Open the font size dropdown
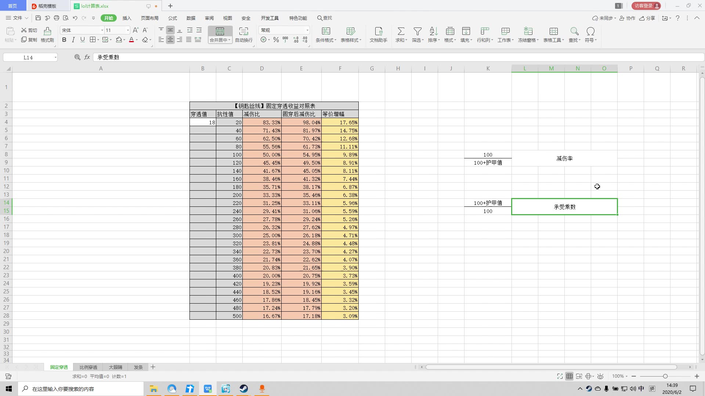Image resolution: width=705 pixels, height=396 pixels. pos(128,30)
